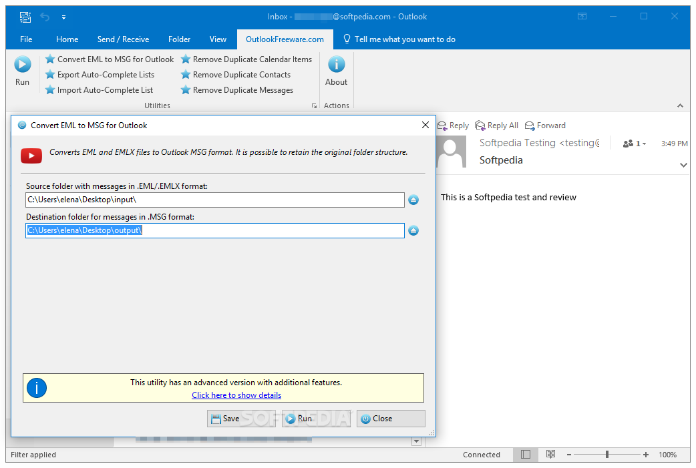
Task: Switch to Reading view in status bar
Action: (550, 454)
